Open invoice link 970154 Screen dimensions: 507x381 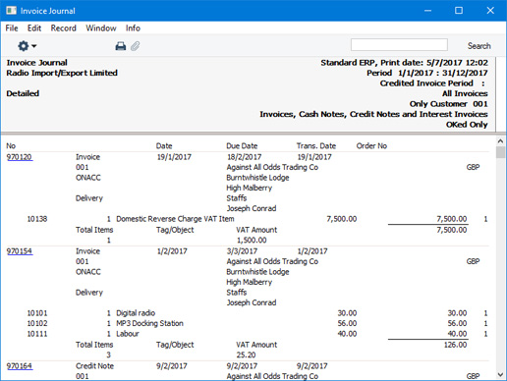pos(20,251)
